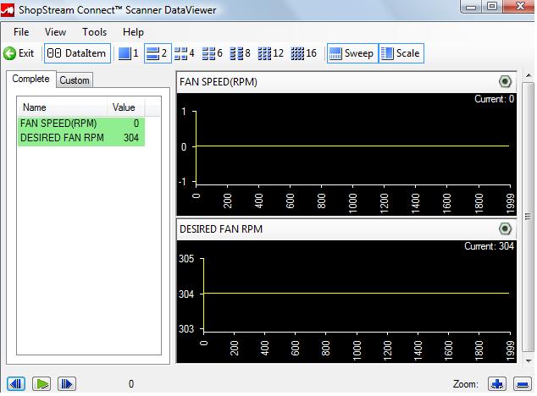537x396 pixels.
Task: Click the vertical scrollbar thumb
Action: 528,217
